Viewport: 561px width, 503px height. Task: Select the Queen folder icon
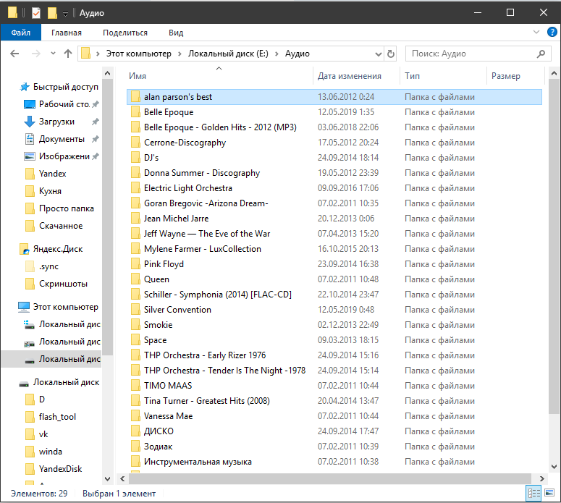pos(135,279)
